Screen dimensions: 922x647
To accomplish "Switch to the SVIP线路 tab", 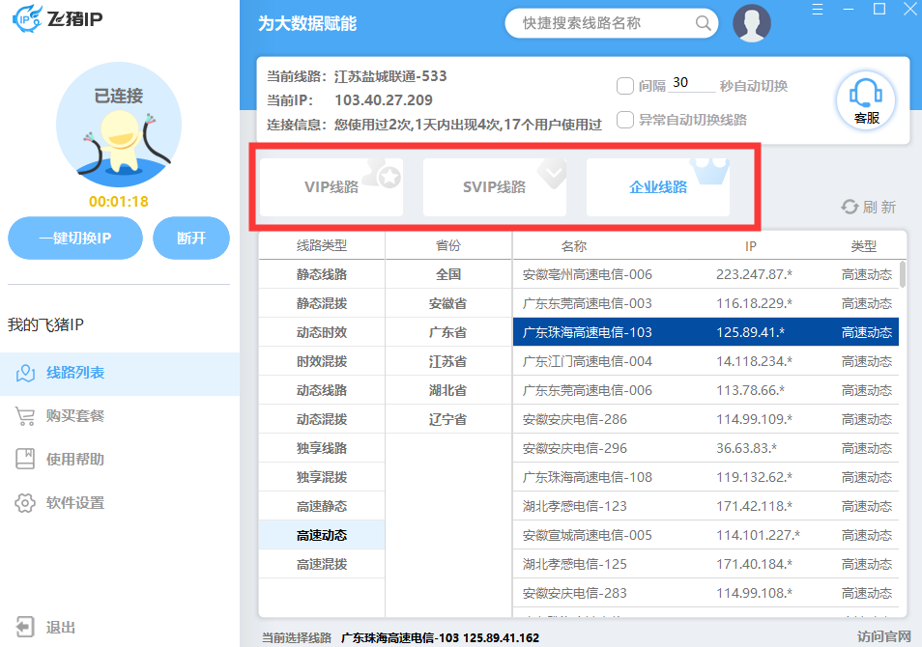I will click(x=494, y=187).
